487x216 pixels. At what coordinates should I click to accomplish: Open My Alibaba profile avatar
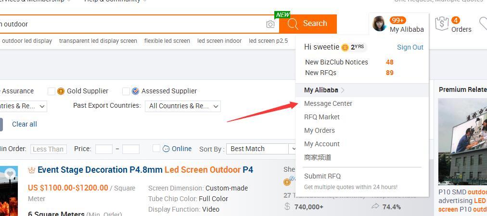(x=379, y=24)
